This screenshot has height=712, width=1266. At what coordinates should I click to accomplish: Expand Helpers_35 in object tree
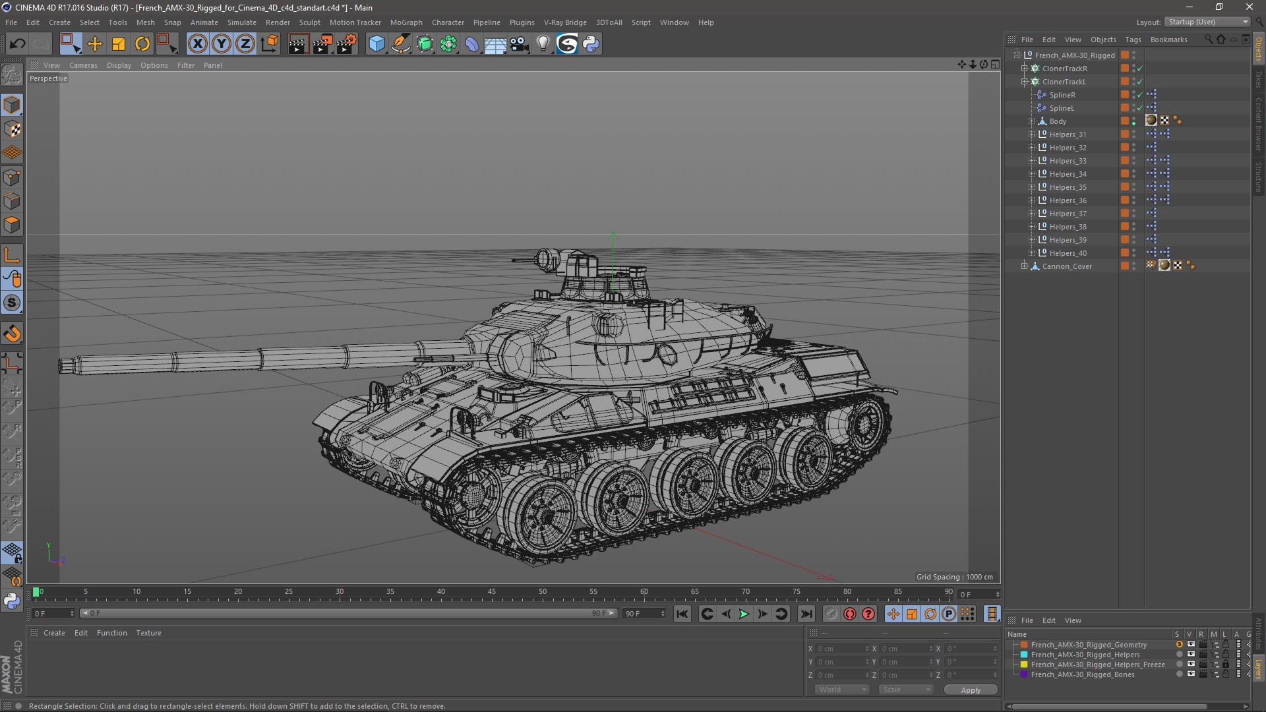coord(1032,187)
